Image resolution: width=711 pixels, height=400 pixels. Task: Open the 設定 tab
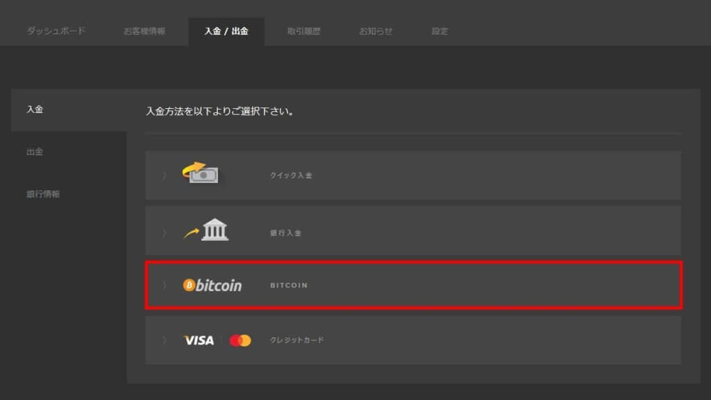tap(440, 31)
